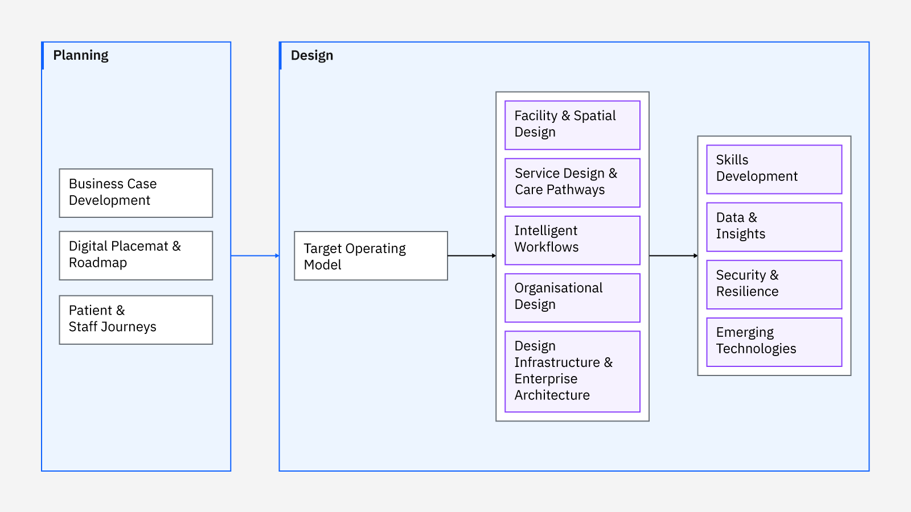Select the Patient & Staff Journeys box
Screen dimensions: 911x512
pyautogui.click(x=136, y=320)
